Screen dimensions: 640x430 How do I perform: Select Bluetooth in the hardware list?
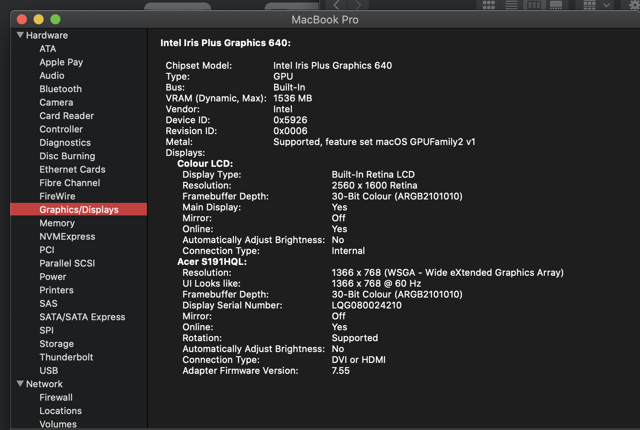[x=61, y=89]
